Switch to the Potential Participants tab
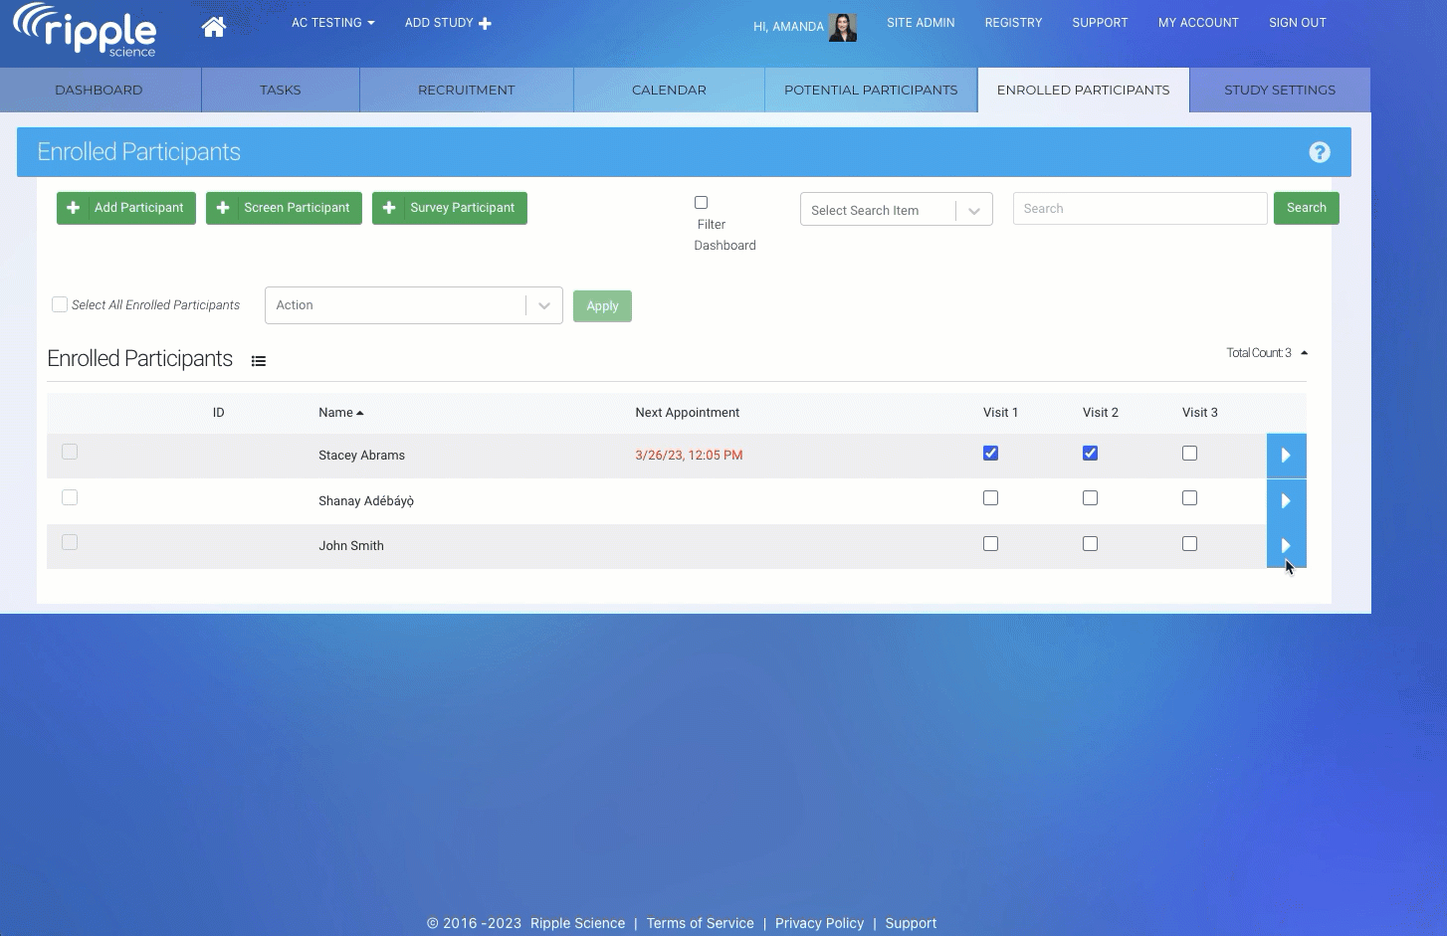The width and height of the screenshot is (1447, 936). point(871,90)
